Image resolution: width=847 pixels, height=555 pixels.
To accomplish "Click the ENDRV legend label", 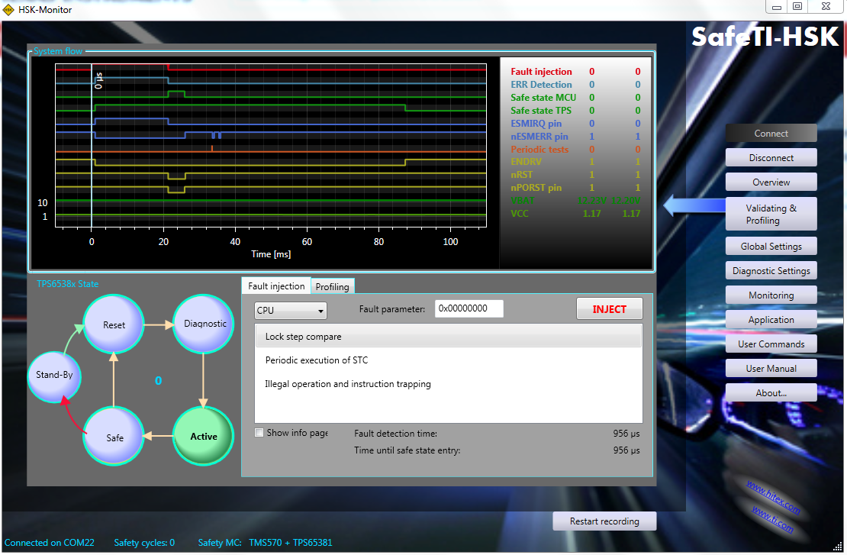I will [527, 162].
